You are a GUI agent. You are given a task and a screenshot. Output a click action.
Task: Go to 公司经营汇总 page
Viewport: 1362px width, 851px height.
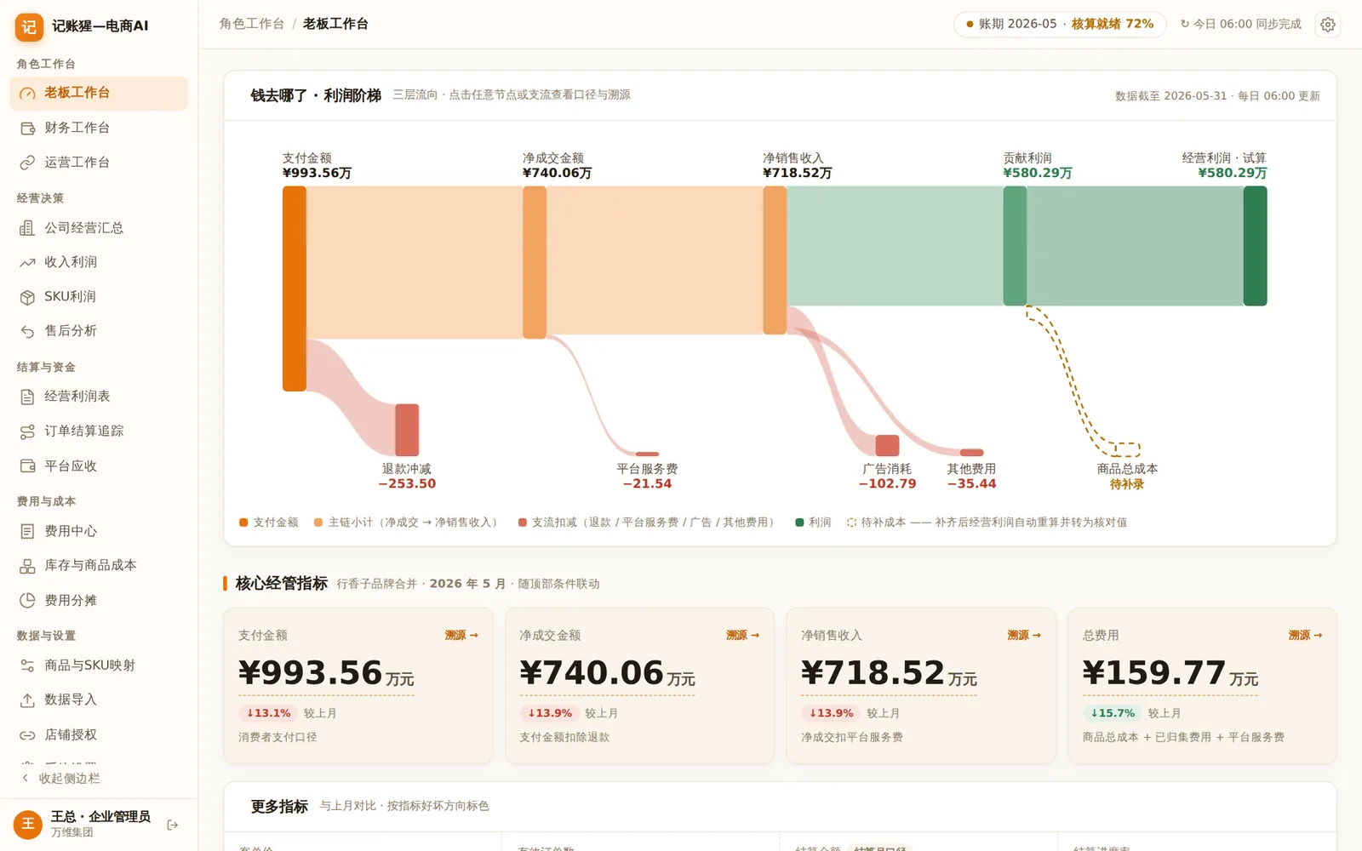[99, 228]
